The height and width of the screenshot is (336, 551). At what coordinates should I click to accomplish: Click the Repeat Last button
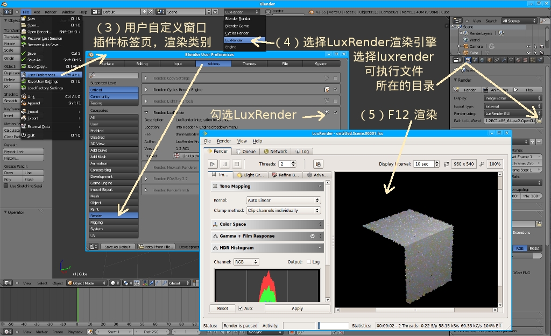pyautogui.click(x=24, y=152)
